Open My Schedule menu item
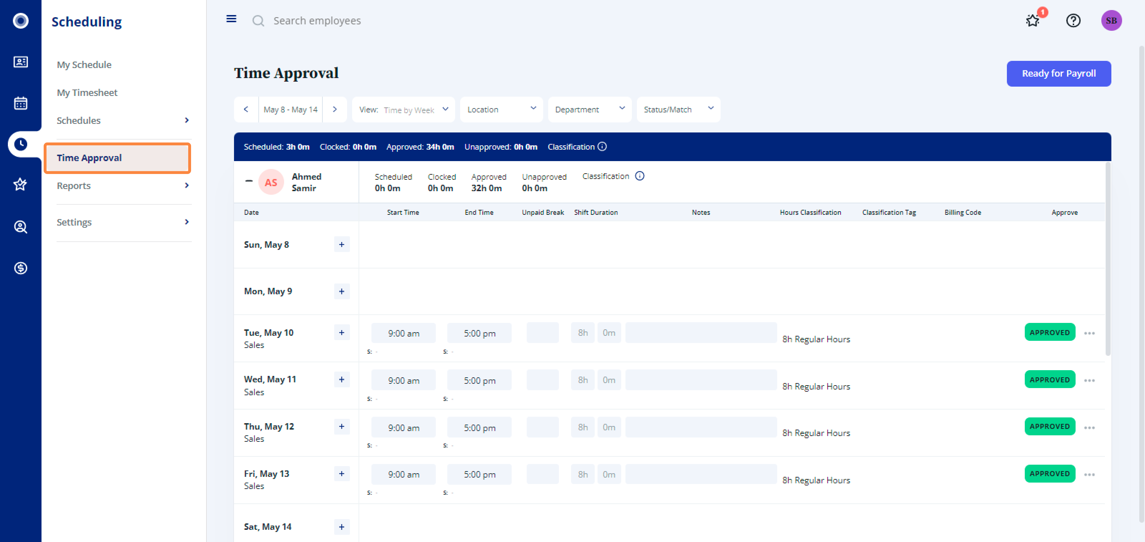1145x542 pixels. coord(84,65)
